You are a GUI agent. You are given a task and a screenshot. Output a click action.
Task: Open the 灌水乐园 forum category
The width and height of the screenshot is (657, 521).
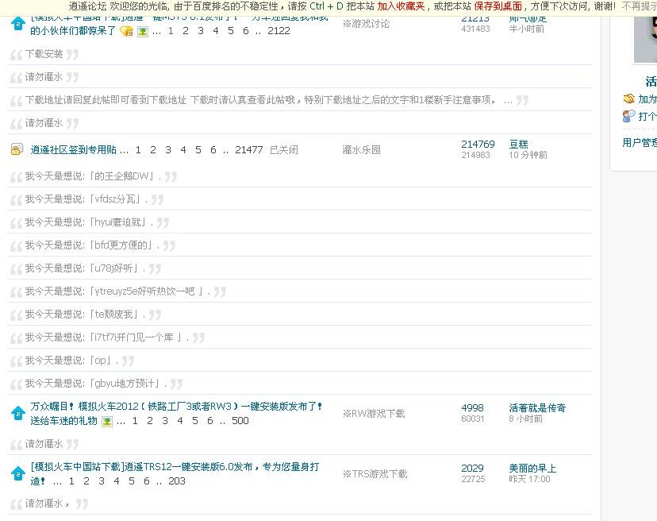pyautogui.click(x=361, y=149)
